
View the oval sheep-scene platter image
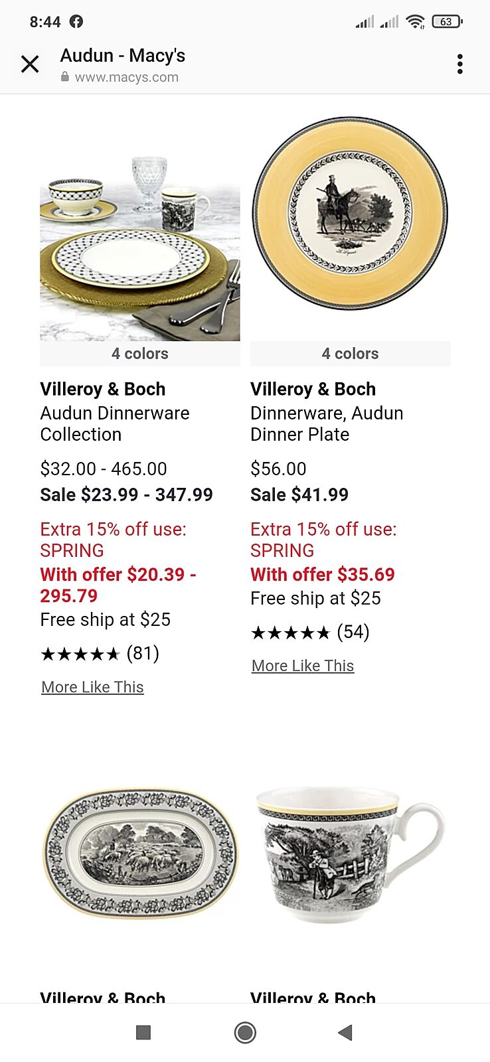tap(139, 853)
